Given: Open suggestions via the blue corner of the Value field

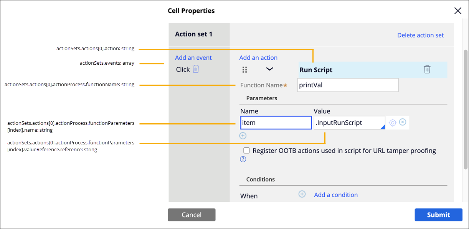Looking at the screenshot, I should (x=382, y=127).
